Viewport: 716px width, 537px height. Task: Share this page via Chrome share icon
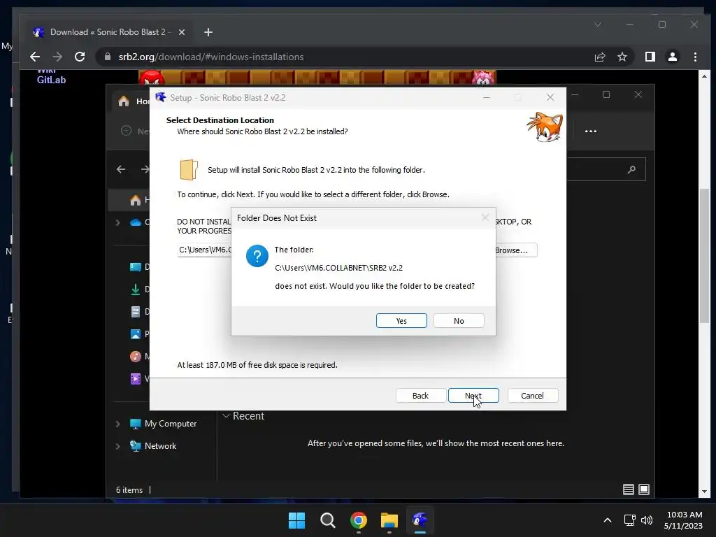[x=599, y=57]
